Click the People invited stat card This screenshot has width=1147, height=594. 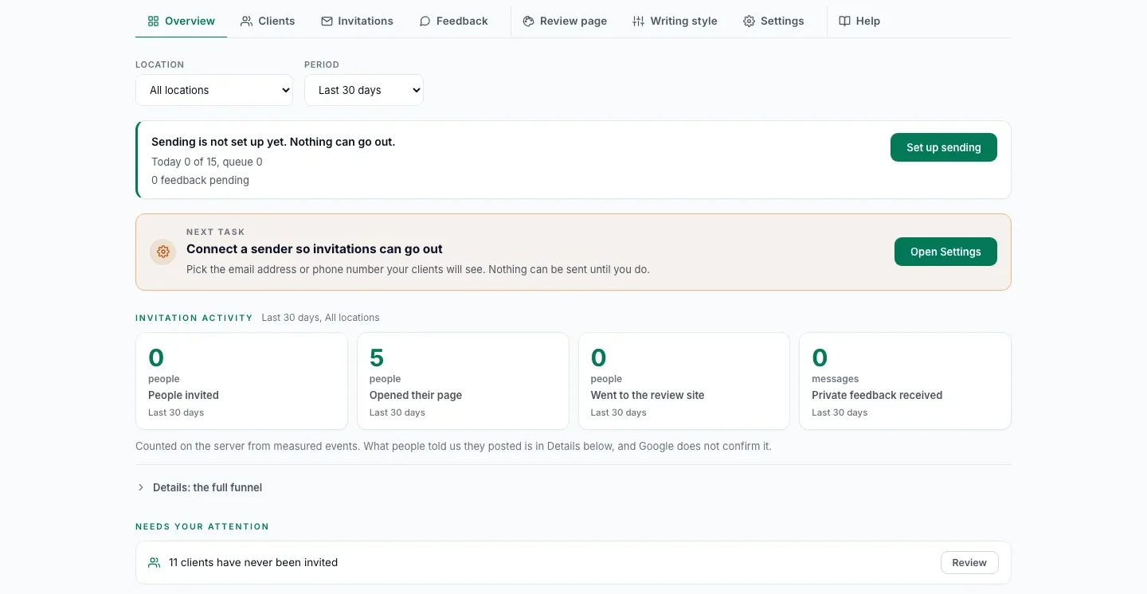[241, 381]
